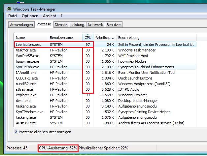Switch to the Benutzer tab
This screenshot has height=156, width=207.
click(114, 25)
